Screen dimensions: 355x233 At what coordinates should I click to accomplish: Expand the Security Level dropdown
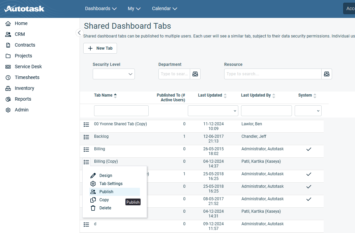click(x=114, y=74)
